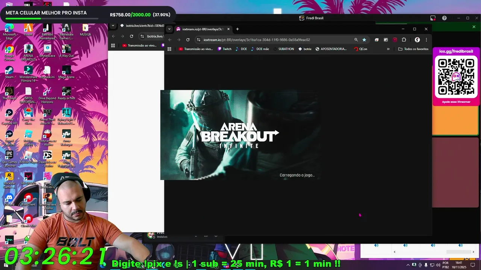
Task: Switch to the botrix.live alerts tab
Action: [142, 26]
